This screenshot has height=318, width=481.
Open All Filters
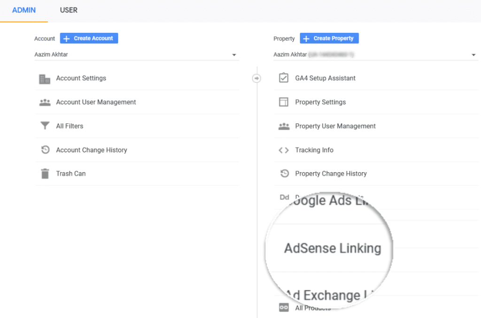[70, 126]
